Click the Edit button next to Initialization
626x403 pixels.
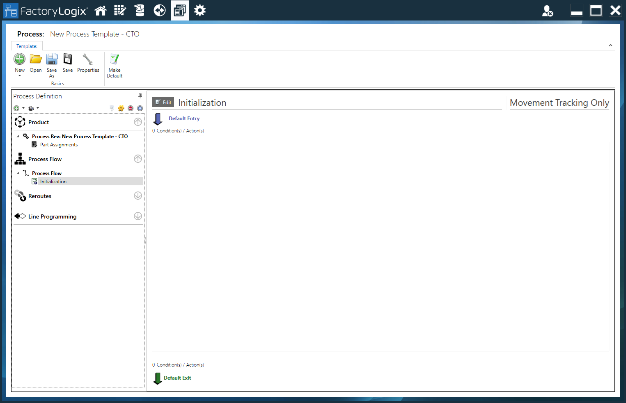[x=163, y=102]
